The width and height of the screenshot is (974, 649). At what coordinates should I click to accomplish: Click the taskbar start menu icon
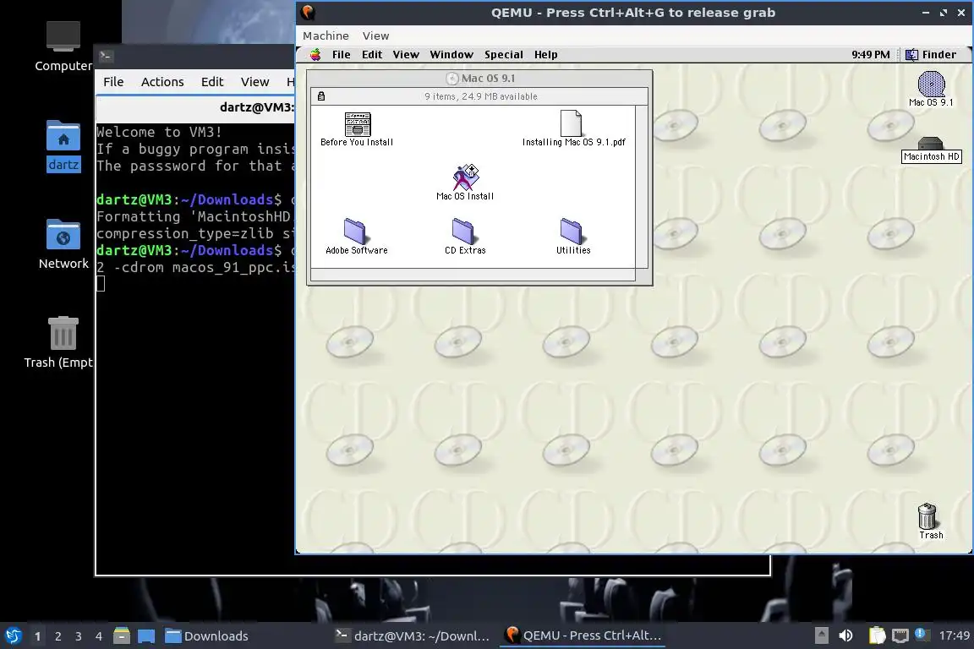click(13, 636)
